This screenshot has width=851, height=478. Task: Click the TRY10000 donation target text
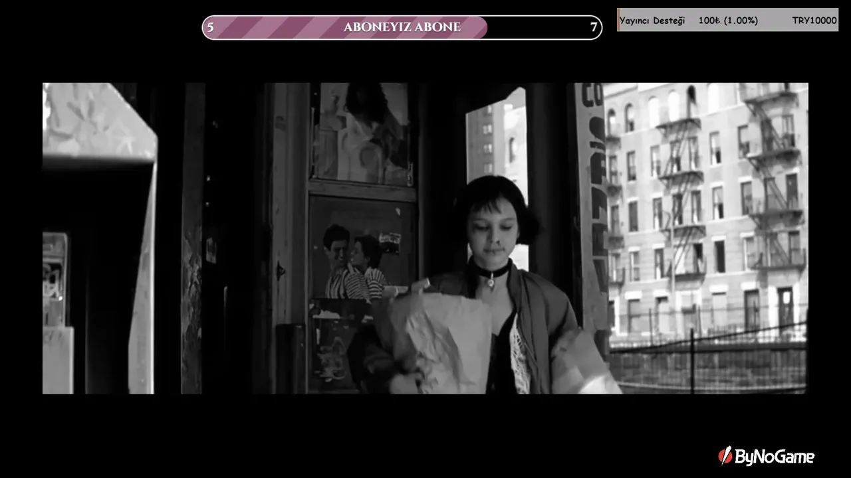[814, 21]
